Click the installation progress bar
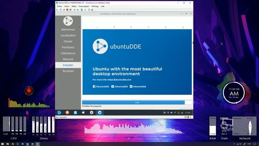This screenshot has width=259, height=146. (137, 103)
